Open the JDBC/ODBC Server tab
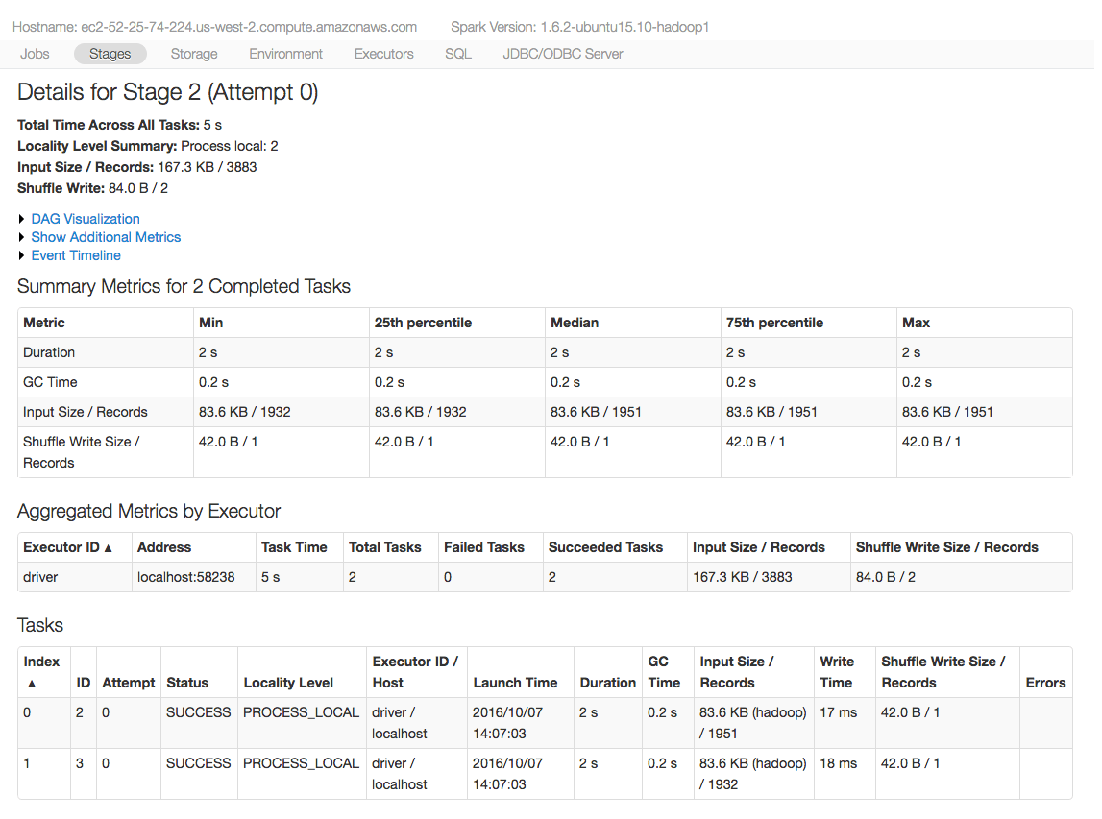Image resolution: width=1102 pixels, height=819 pixels. (x=563, y=54)
